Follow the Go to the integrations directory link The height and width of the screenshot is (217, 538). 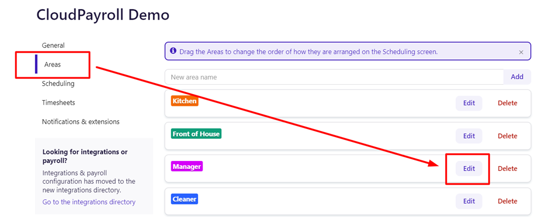coord(89,202)
